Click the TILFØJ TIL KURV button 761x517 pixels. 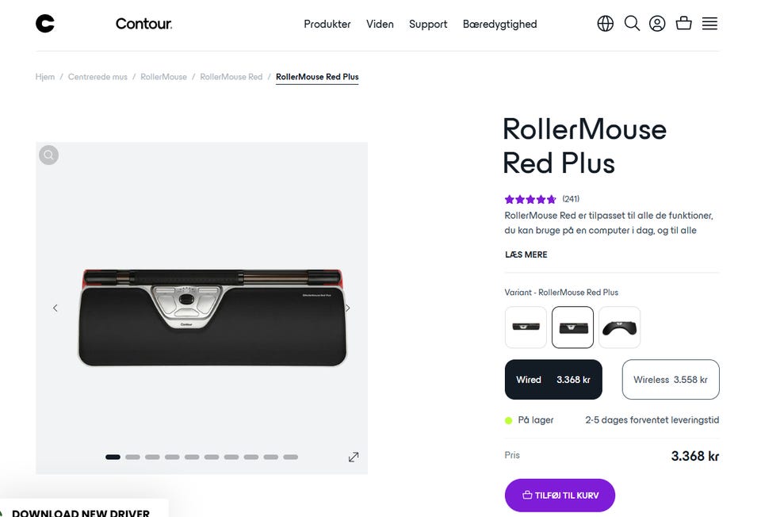(x=560, y=496)
